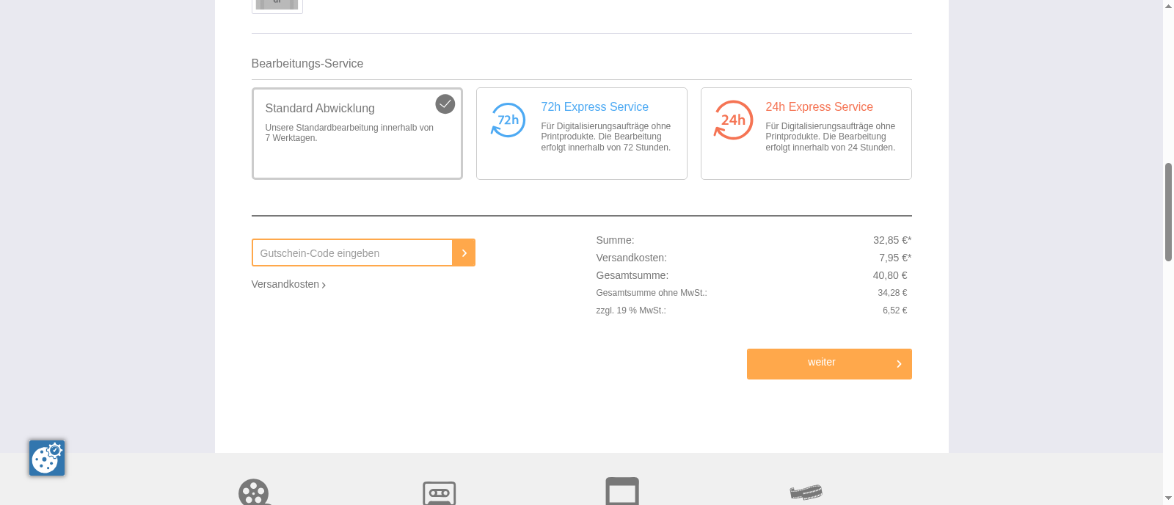Submit the voucher code with arrow button
This screenshot has height=505, width=1174.
[464, 252]
